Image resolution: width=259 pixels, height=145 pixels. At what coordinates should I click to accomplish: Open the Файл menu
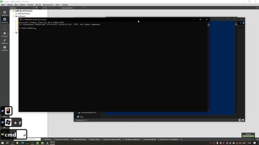[3, 5]
